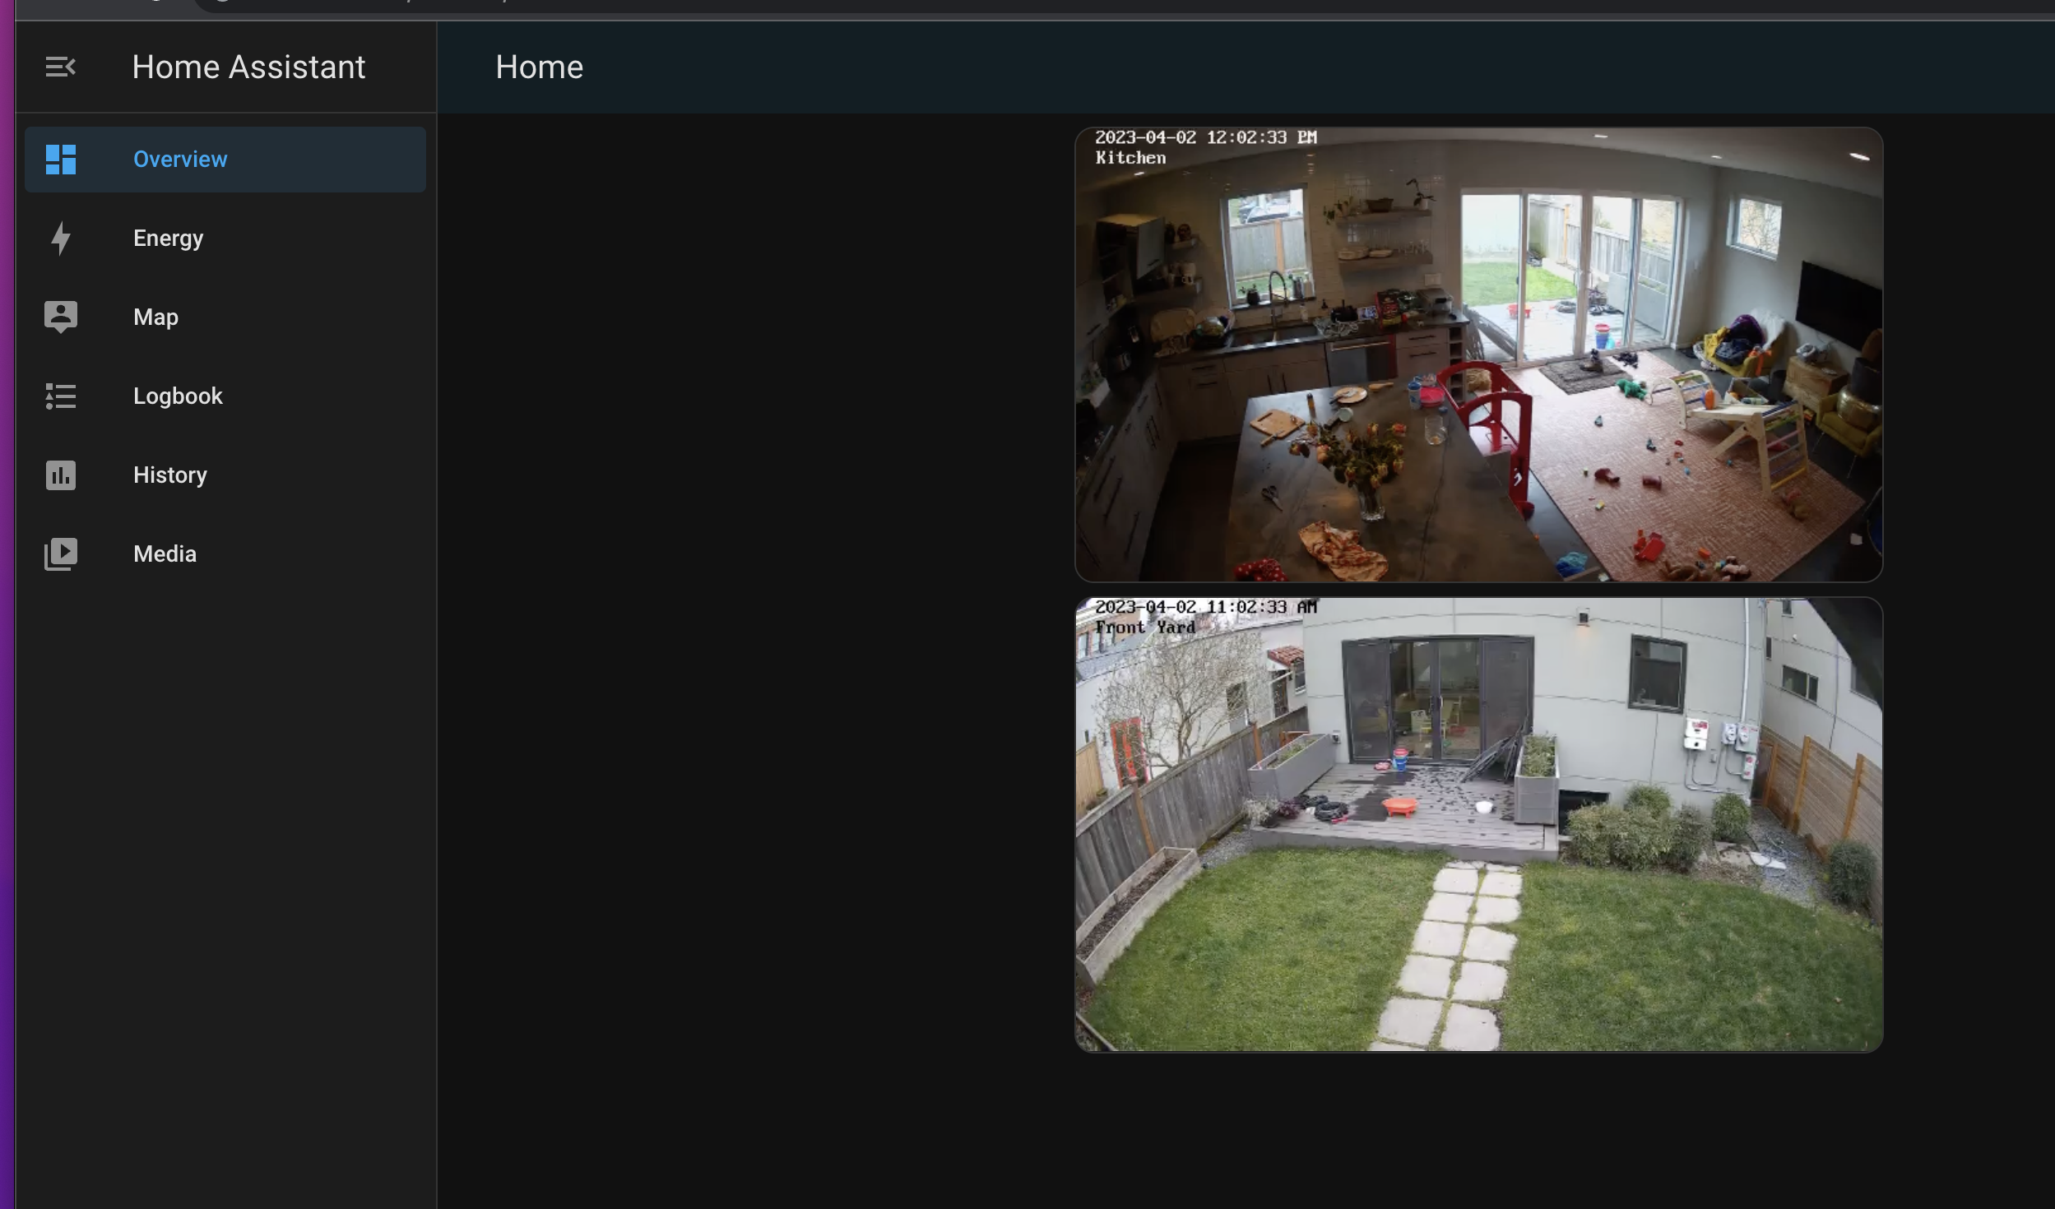Image resolution: width=2055 pixels, height=1209 pixels.
Task: Select the highlighted Overview menu entry
Action: click(x=180, y=159)
